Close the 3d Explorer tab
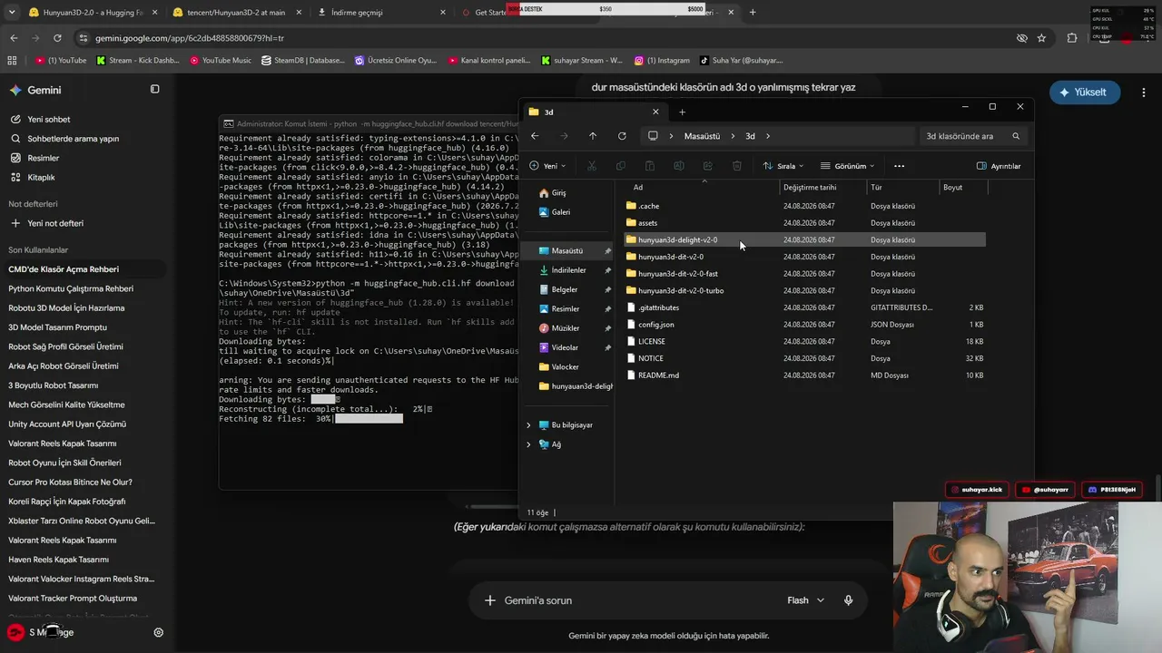 [655, 112]
